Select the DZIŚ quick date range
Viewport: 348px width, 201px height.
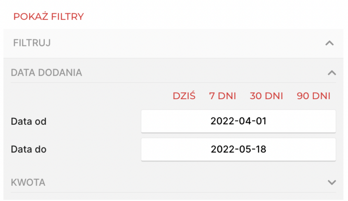tap(184, 96)
